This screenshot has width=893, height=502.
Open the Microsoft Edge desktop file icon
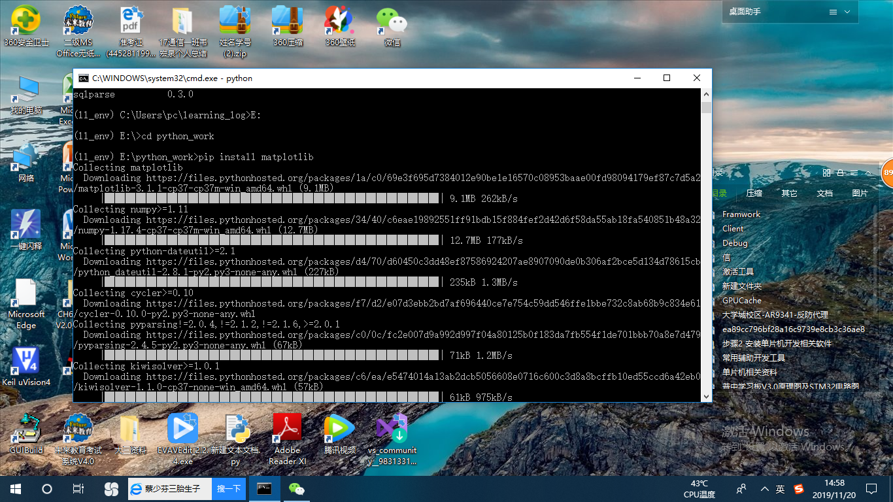(26, 304)
